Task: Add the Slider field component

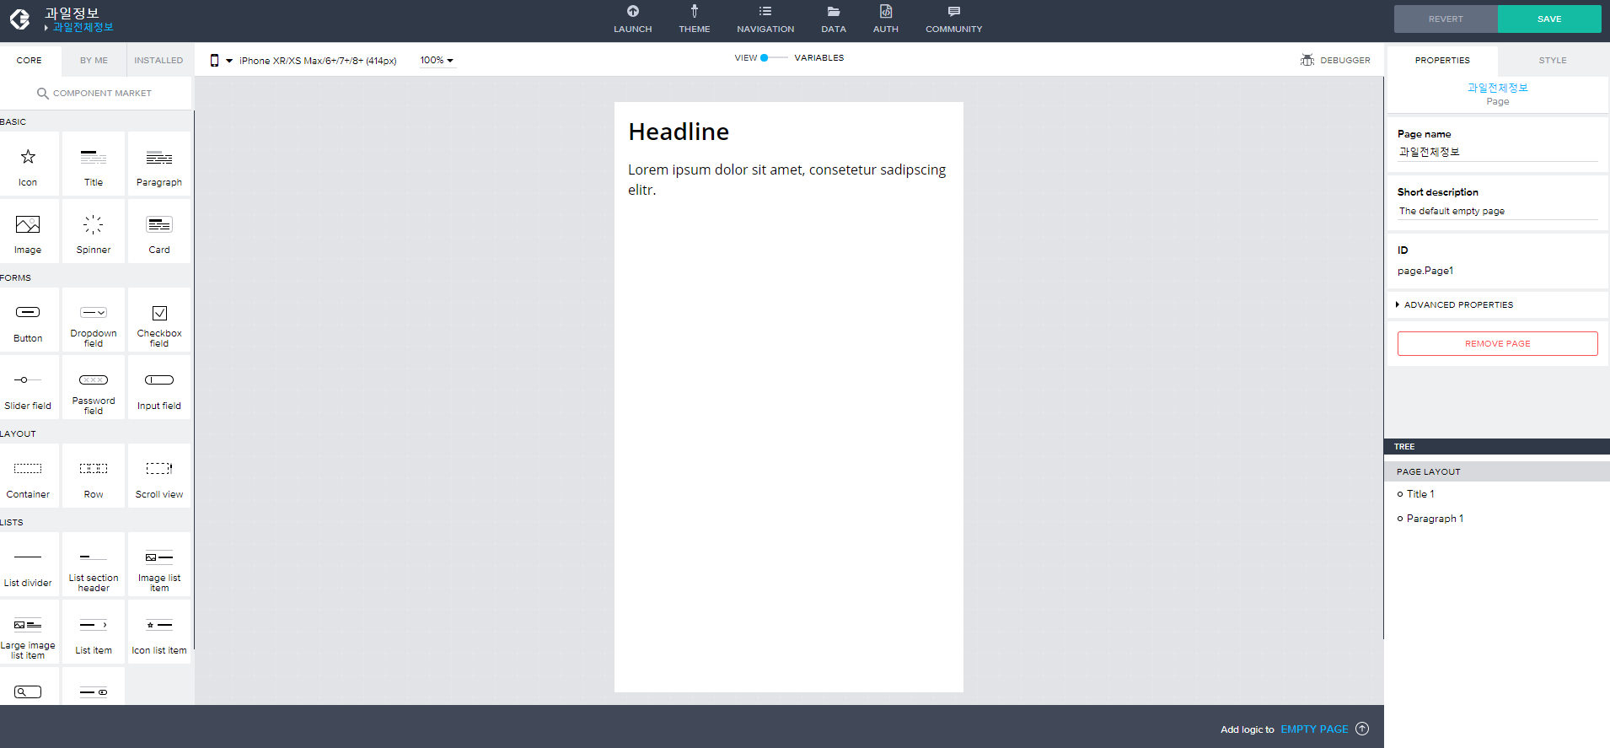Action: coord(28,388)
